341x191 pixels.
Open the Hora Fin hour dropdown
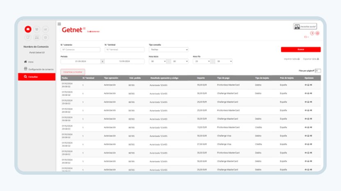pyautogui.click(x=202, y=61)
